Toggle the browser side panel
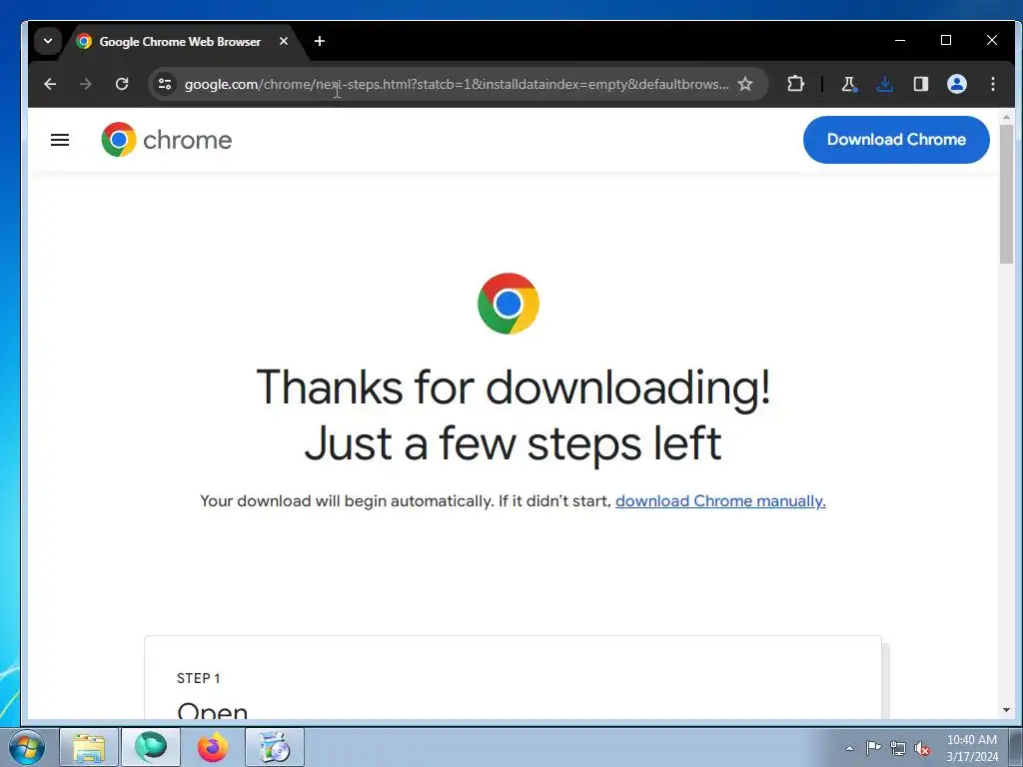This screenshot has width=1023, height=767. (920, 84)
